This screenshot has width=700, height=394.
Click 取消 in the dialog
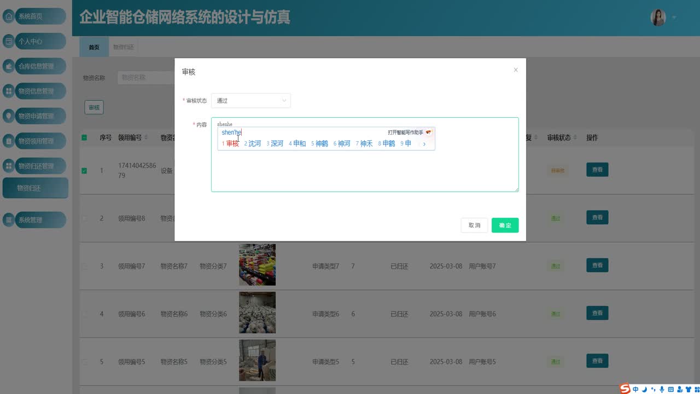click(474, 225)
